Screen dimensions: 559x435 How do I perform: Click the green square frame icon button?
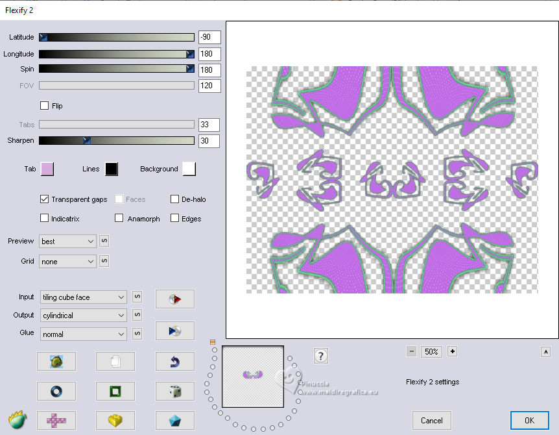tap(115, 391)
